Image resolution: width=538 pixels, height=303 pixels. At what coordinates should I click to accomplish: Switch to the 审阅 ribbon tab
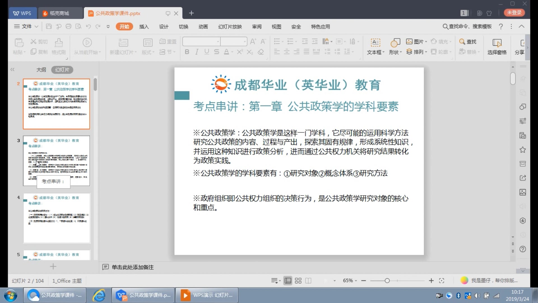click(x=257, y=27)
